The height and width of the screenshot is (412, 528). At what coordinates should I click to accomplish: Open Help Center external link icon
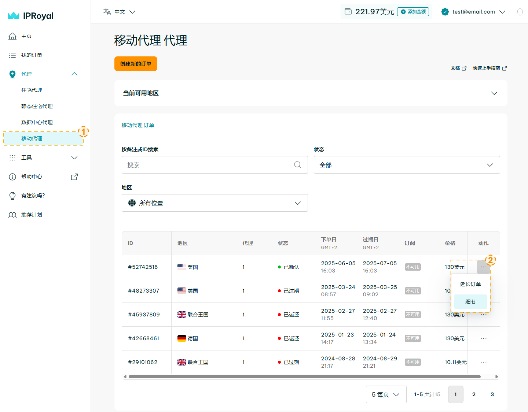[x=74, y=177]
